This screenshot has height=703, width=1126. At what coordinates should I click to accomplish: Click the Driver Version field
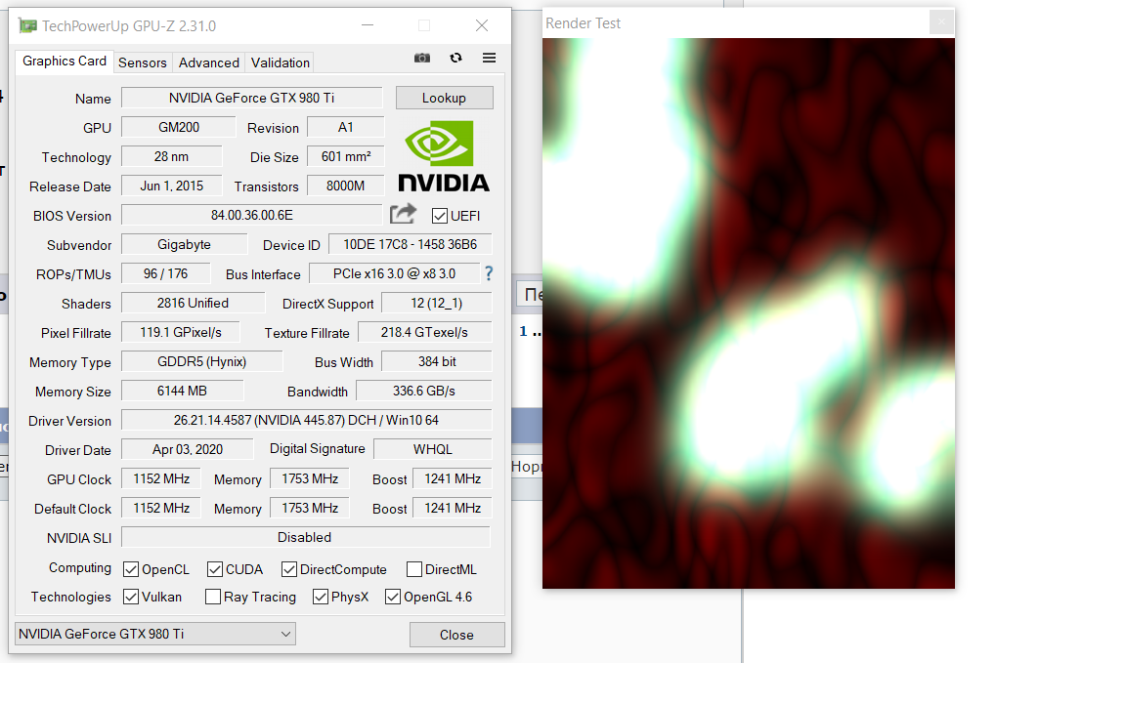[307, 421]
